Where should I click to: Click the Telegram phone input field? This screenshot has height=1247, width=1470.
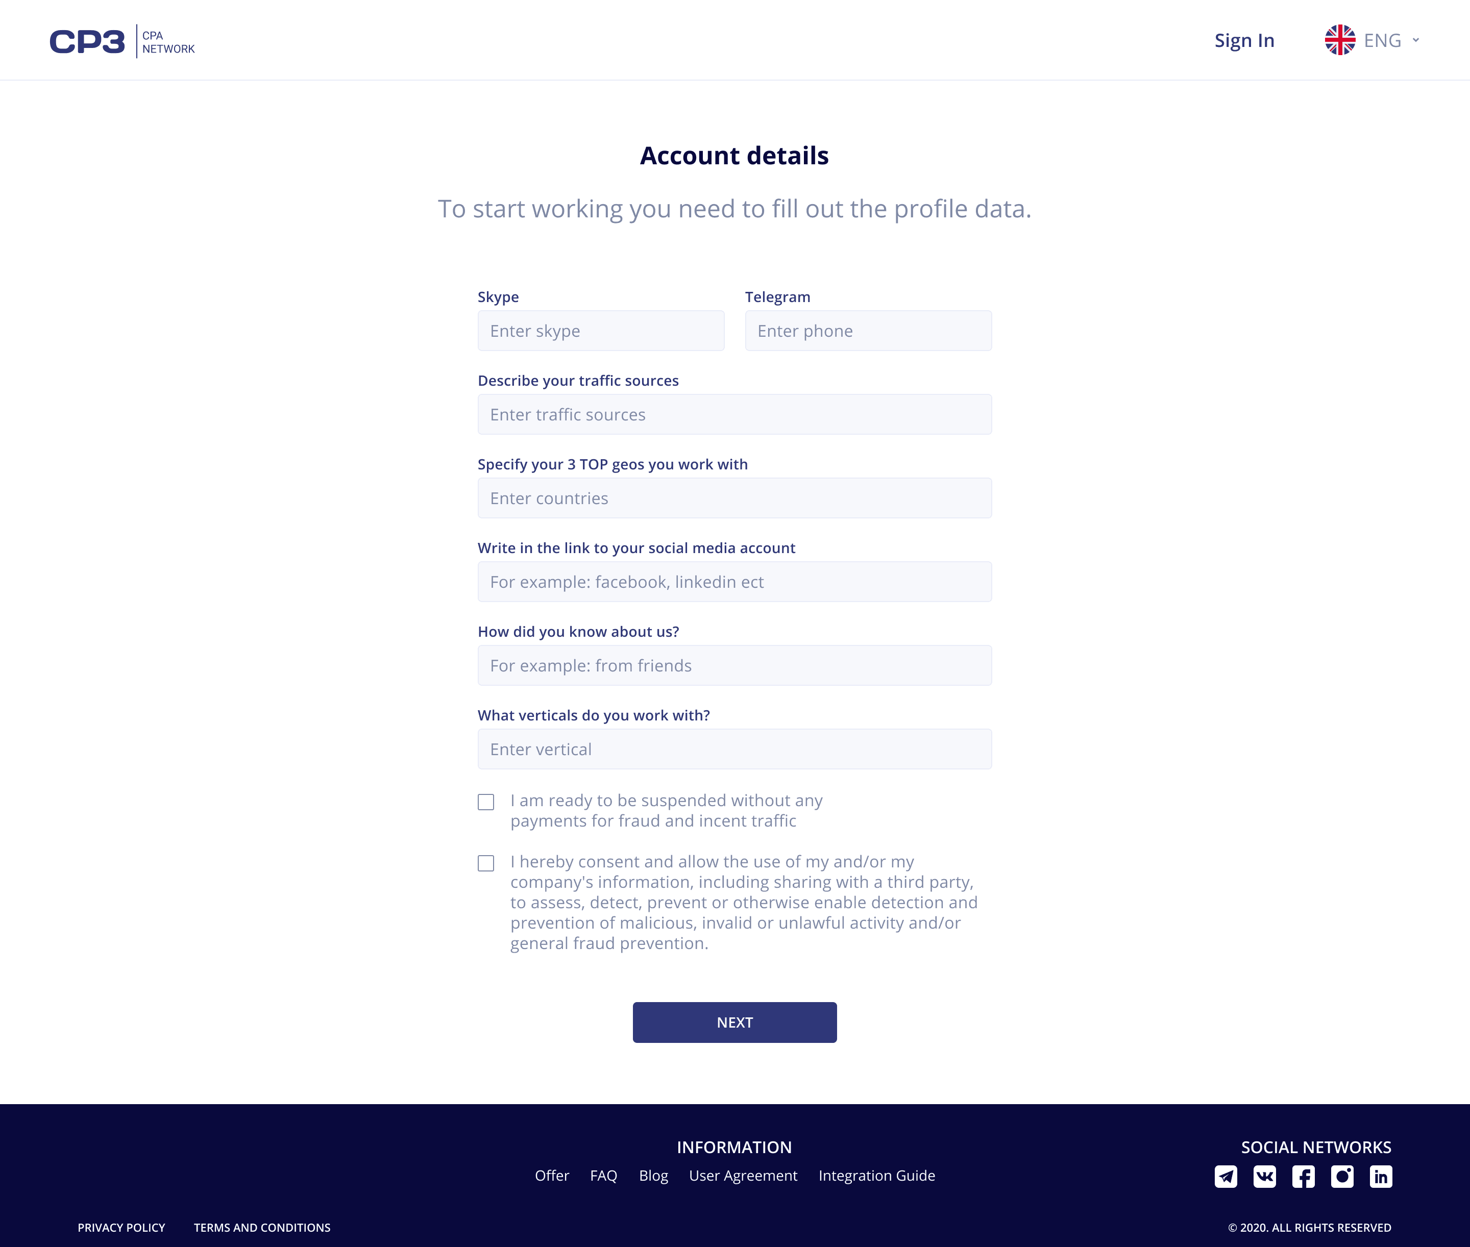pyautogui.click(x=868, y=331)
